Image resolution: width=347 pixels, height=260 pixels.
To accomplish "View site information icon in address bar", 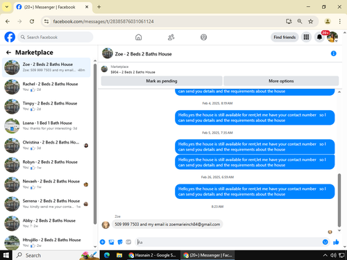I will pos(46,21).
